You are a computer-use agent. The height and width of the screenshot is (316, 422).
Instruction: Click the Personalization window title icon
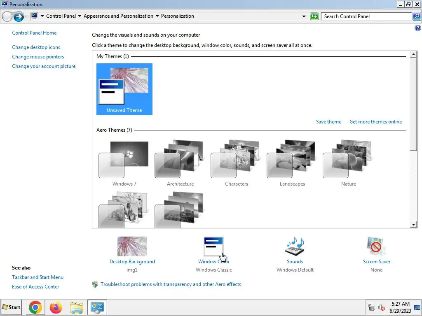click(x=4, y=4)
